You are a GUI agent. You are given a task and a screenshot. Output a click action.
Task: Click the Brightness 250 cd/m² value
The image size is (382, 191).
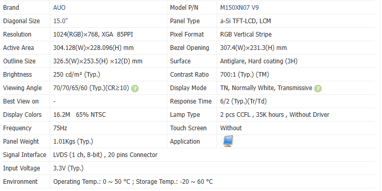coord(77,75)
